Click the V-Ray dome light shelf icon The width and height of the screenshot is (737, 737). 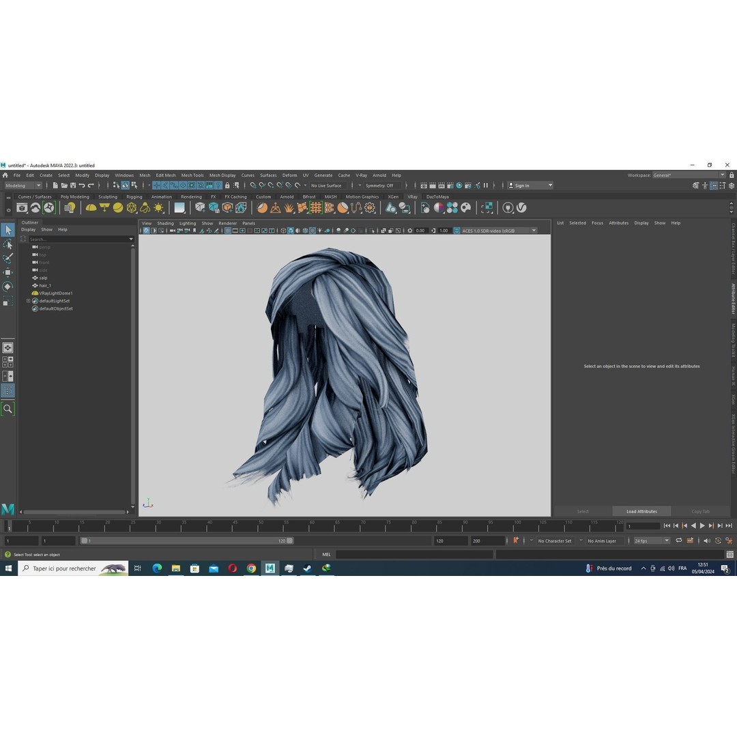click(x=91, y=207)
